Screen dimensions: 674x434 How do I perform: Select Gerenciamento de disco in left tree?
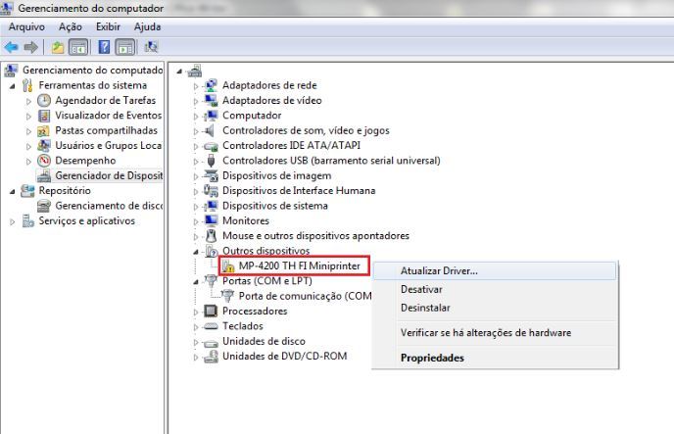(108, 206)
